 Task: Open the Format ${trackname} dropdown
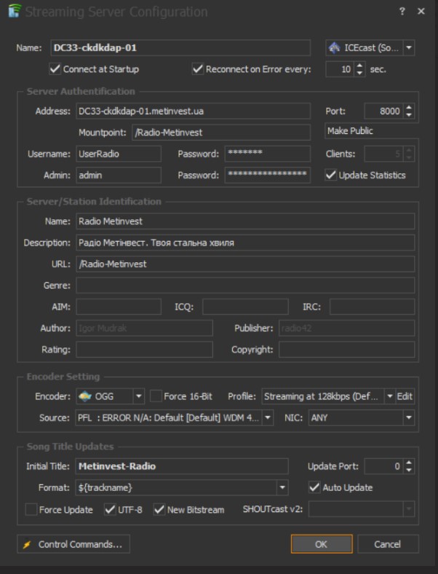click(282, 487)
